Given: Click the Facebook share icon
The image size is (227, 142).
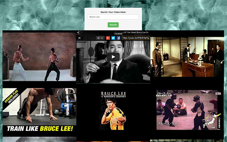Looking at the screenshot, I should 118,38.
